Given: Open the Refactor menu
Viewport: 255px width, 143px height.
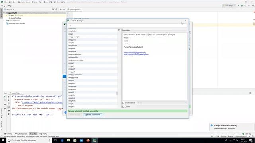Looking at the screenshot, I should click(35, 2).
